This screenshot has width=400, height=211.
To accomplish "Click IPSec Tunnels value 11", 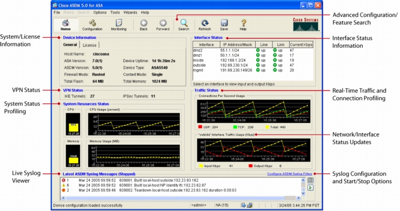I will (153, 96).
